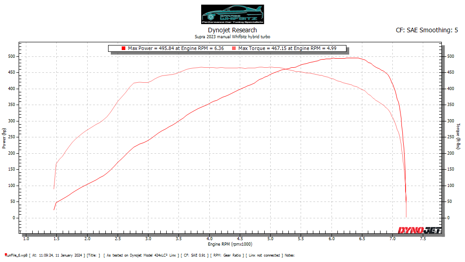Click the 'RPM: Gear Ratio' footer entry
Viewport: 465px width, 262px height.
pos(227,255)
